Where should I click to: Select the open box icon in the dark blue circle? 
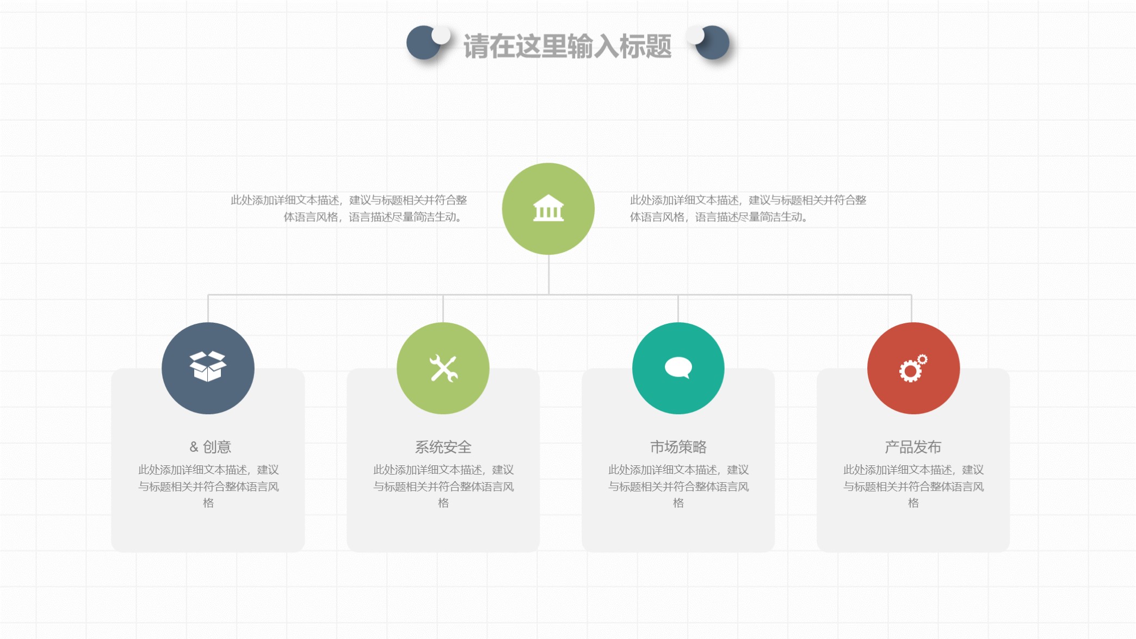(207, 368)
